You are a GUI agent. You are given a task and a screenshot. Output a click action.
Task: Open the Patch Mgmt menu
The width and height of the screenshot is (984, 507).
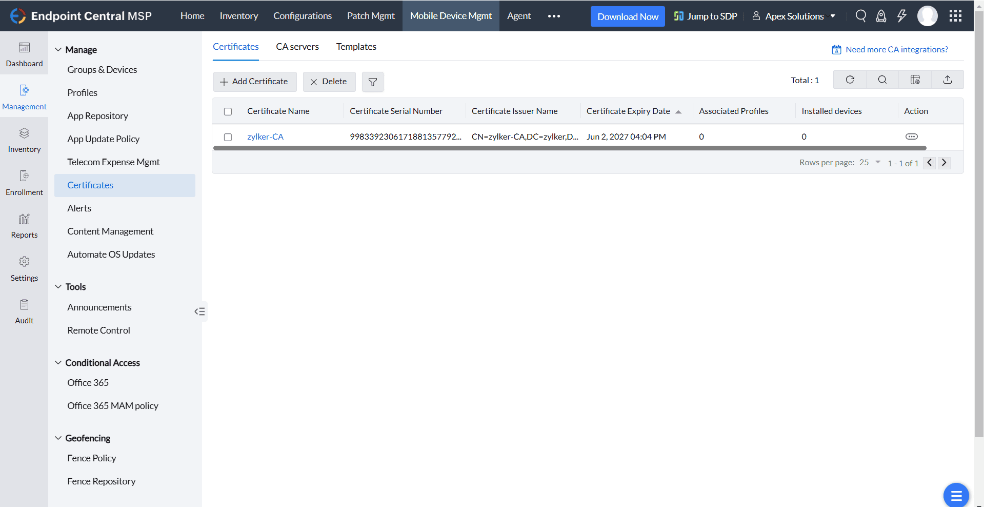370,16
